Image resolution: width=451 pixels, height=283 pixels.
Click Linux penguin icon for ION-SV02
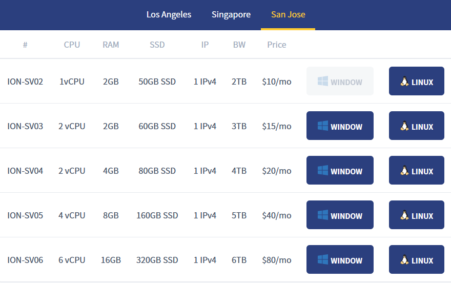pos(404,82)
